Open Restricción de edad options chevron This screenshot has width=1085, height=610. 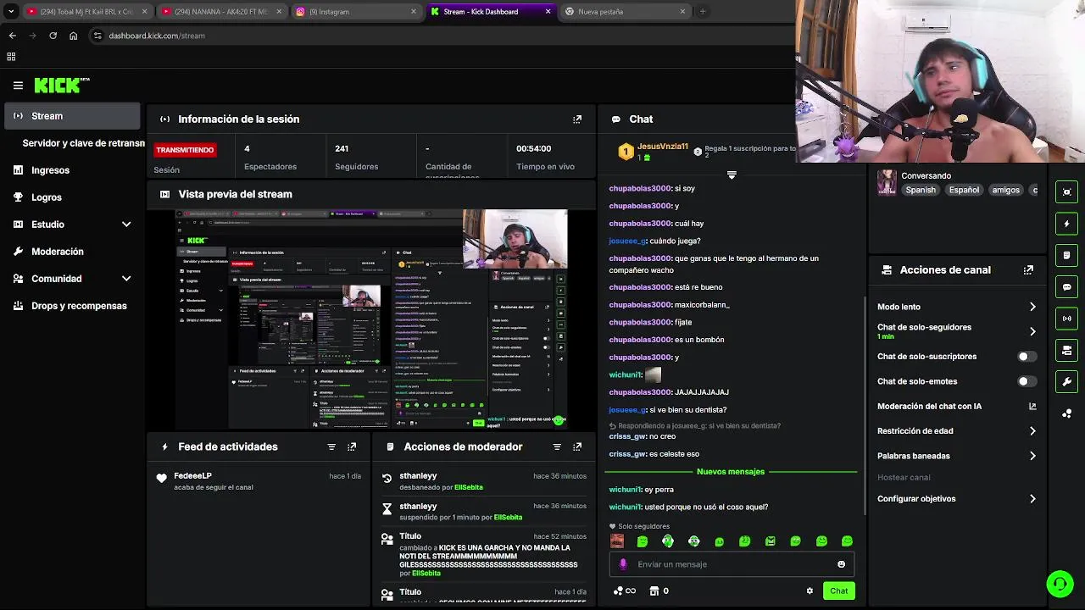coord(1032,431)
